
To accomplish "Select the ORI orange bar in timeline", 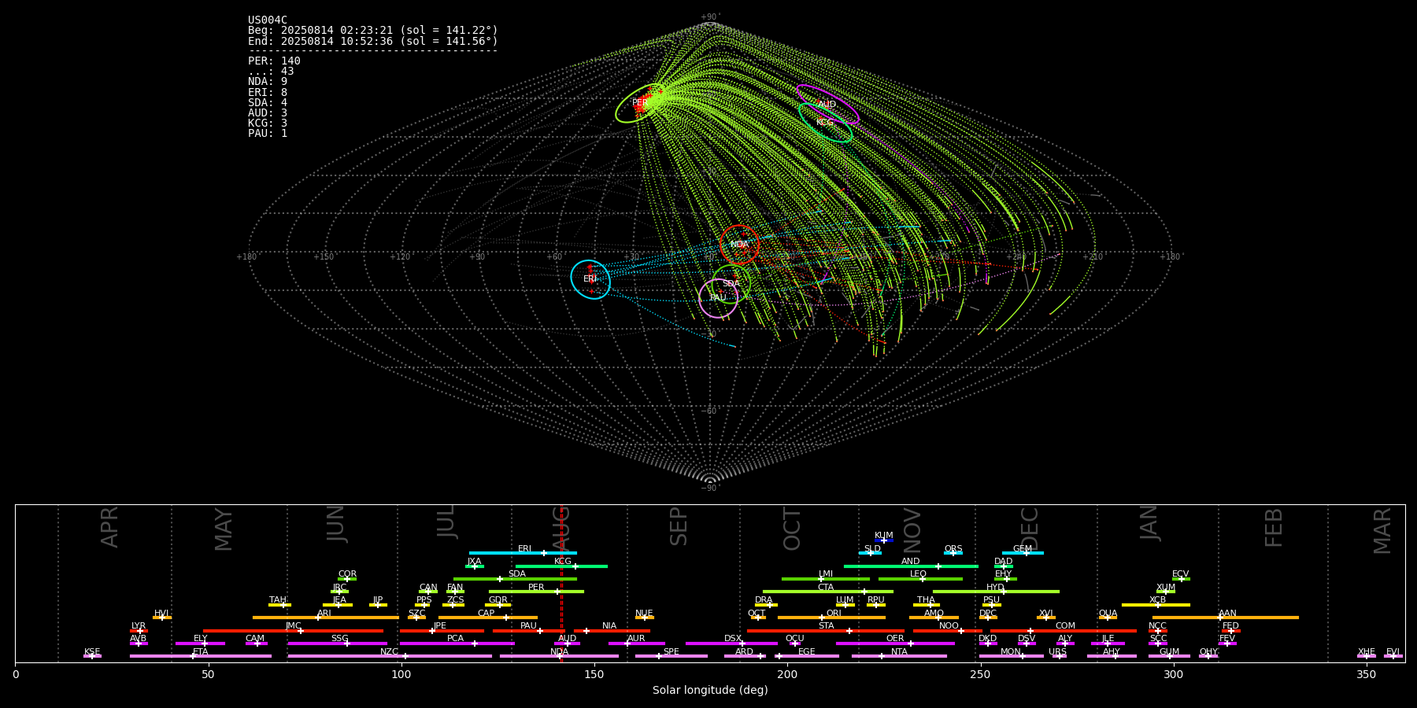I will coord(831,618).
